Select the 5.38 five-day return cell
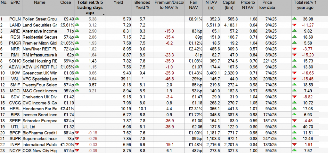 coord(90,19)
